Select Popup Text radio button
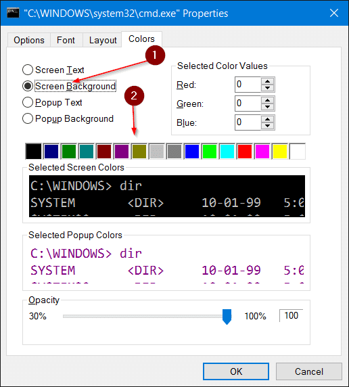This screenshot has height=387, width=349. coord(52,102)
